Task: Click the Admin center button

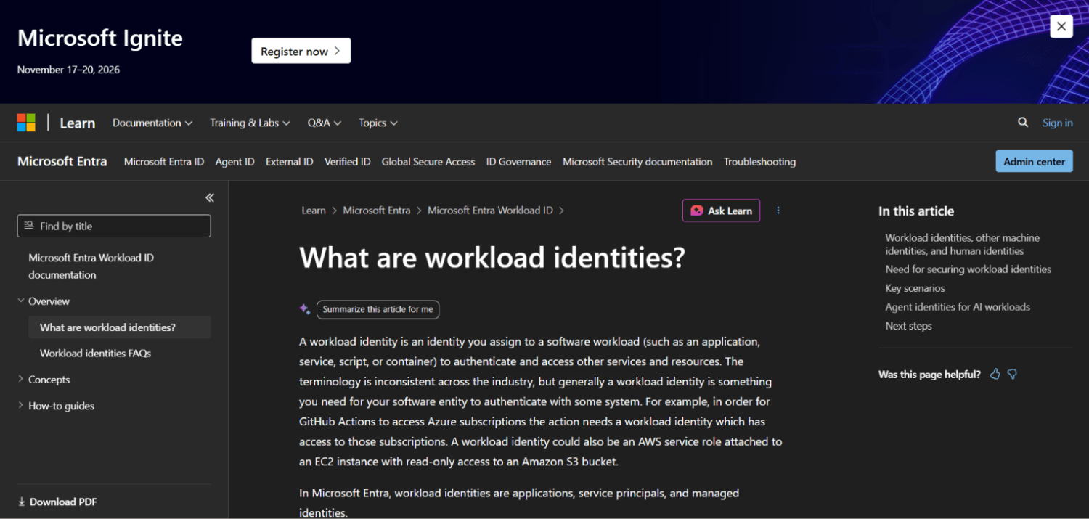Action: pos(1034,161)
